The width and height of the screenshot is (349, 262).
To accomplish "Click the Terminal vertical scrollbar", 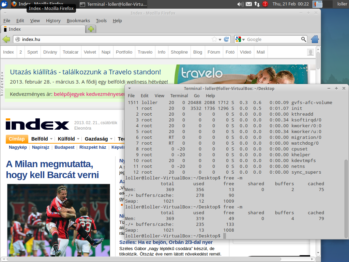I will click(x=346, y=199).
